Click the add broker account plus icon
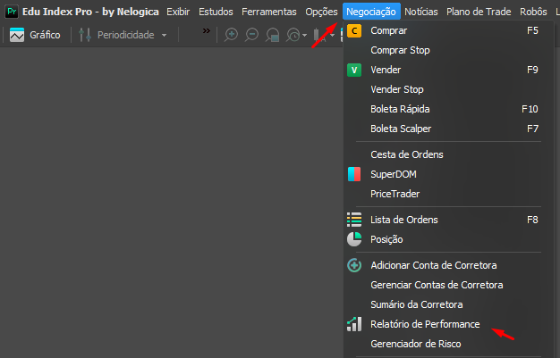The image size is (560, 358). (x=354, y=265)
